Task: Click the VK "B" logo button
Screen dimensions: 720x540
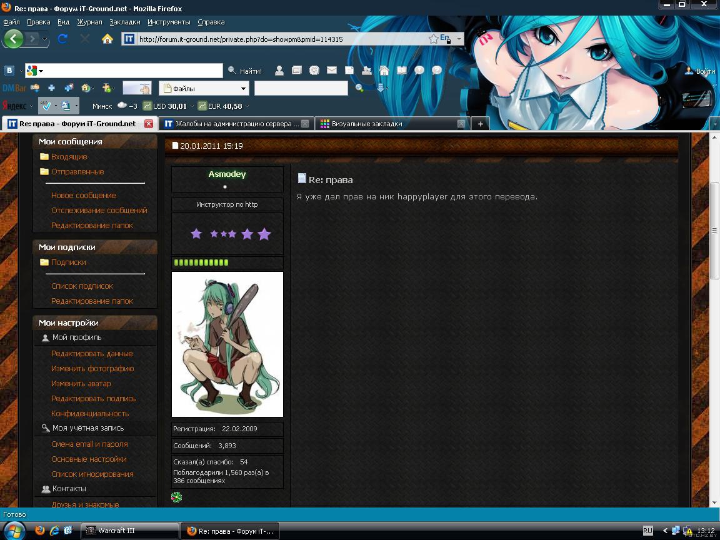Action: coord(9,71)
